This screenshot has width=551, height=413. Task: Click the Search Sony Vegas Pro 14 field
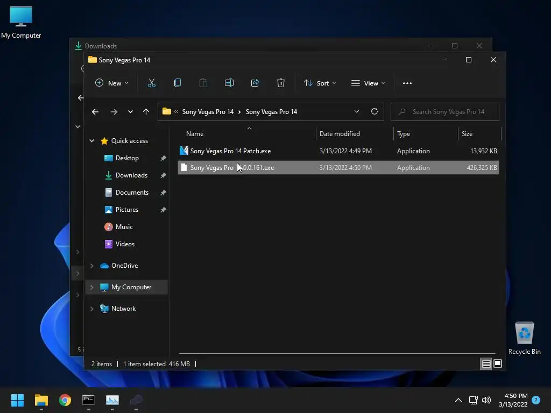click(445, 112)
